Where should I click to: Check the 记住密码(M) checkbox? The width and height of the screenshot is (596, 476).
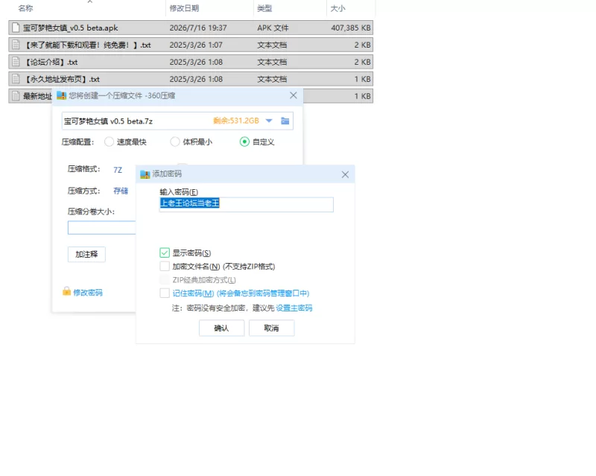click(165, 293)
